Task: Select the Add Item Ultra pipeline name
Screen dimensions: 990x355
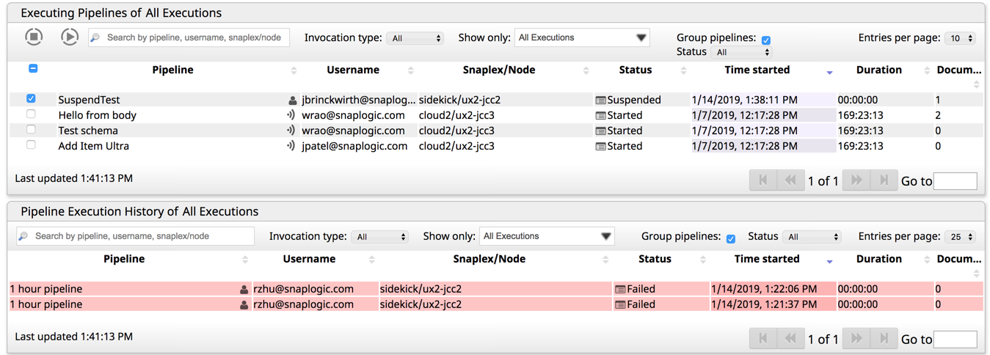Action: click(93, 147)
